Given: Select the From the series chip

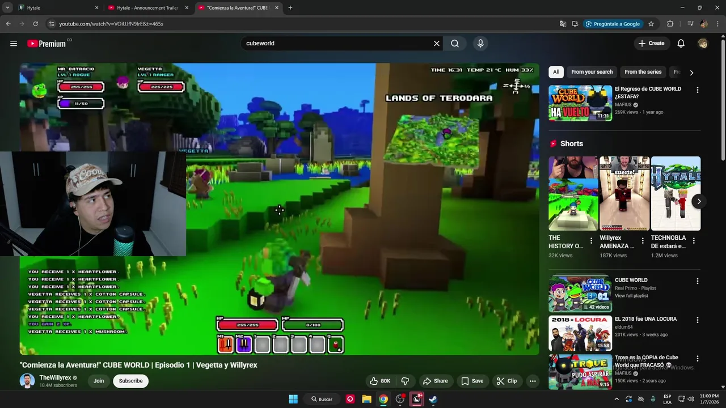Looking at the screenshot, I should (x=643, y=72).
